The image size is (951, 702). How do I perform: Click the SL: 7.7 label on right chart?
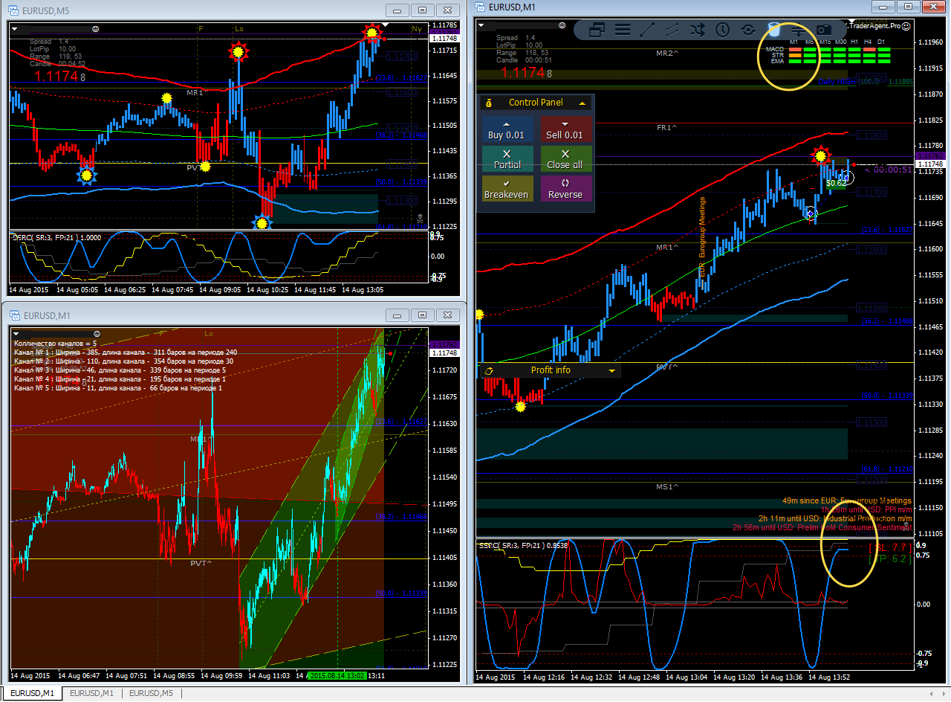click(889, 547)
